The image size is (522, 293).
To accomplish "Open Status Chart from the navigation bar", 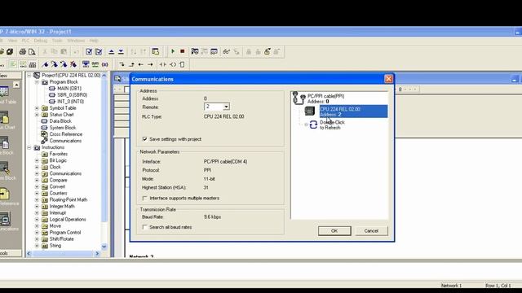I will 5,120.
